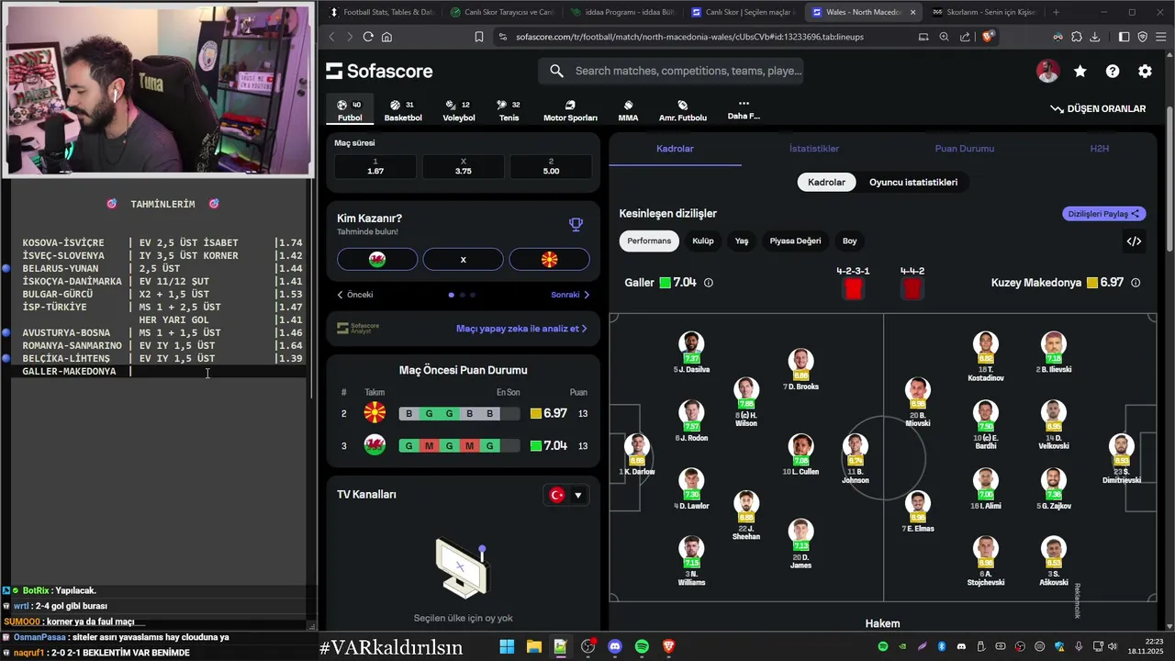Select the Yaş filter chip
The height and width of the screenshot is (661, 1175).
[742, 241]
